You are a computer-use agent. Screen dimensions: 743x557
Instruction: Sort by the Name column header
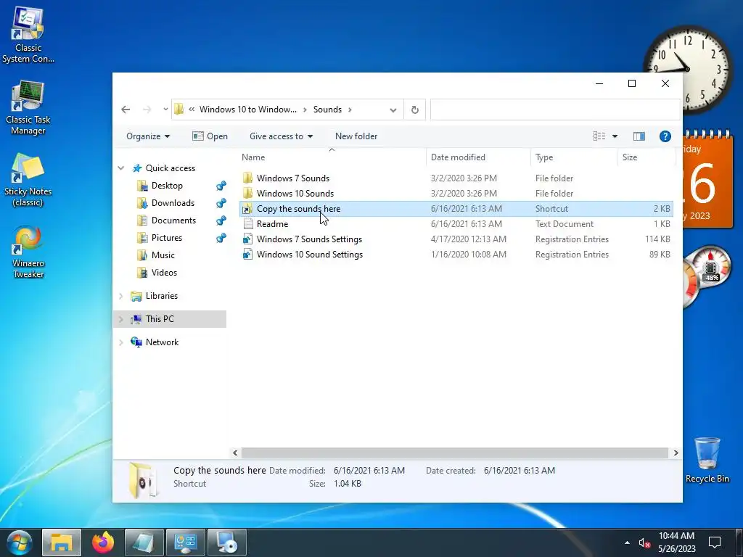tap(332, 157)
